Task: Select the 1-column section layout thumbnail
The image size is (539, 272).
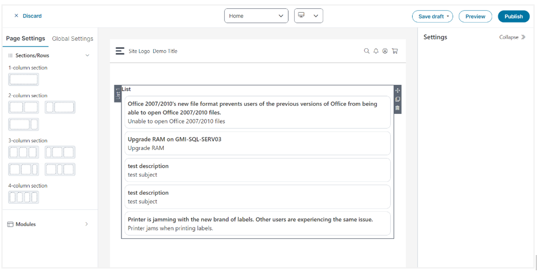Action: 23,79
